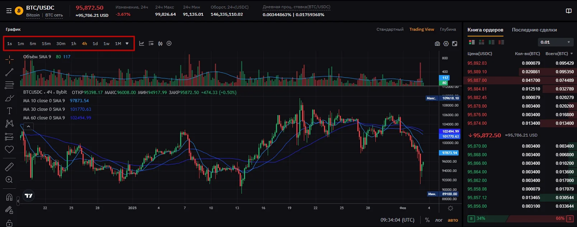The image size is (577, 227).
Task: Switch to the Глубина chart view
Action: [448, 29]
